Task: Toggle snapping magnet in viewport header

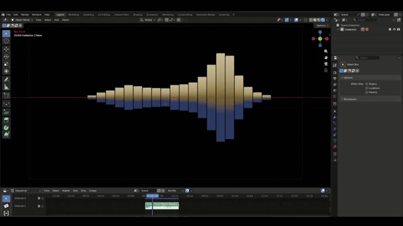Action: 166,20
